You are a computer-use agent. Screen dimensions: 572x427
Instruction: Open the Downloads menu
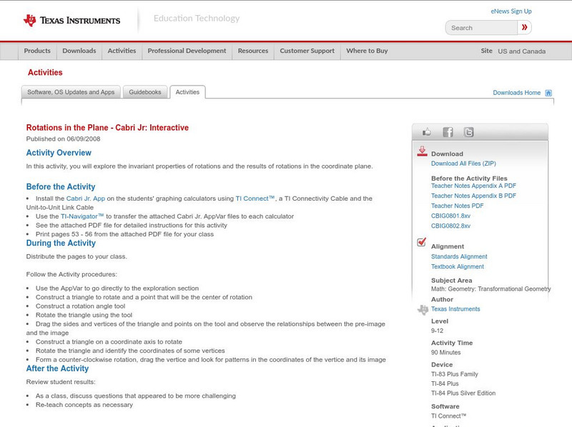click(79, 51)
